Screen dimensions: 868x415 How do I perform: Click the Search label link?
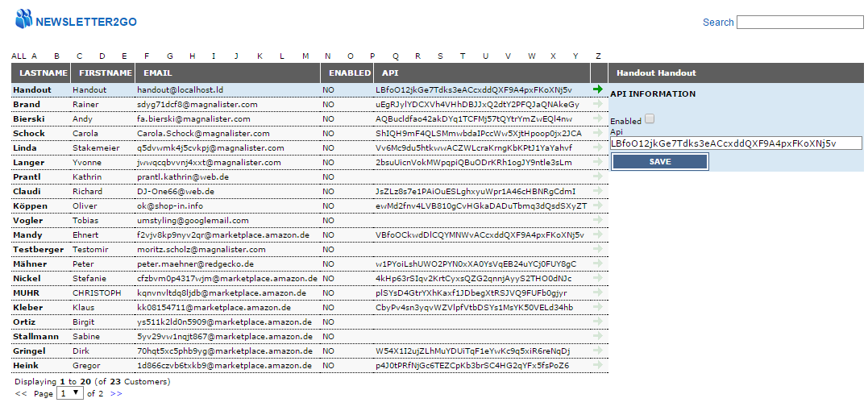tap(718, 22)
